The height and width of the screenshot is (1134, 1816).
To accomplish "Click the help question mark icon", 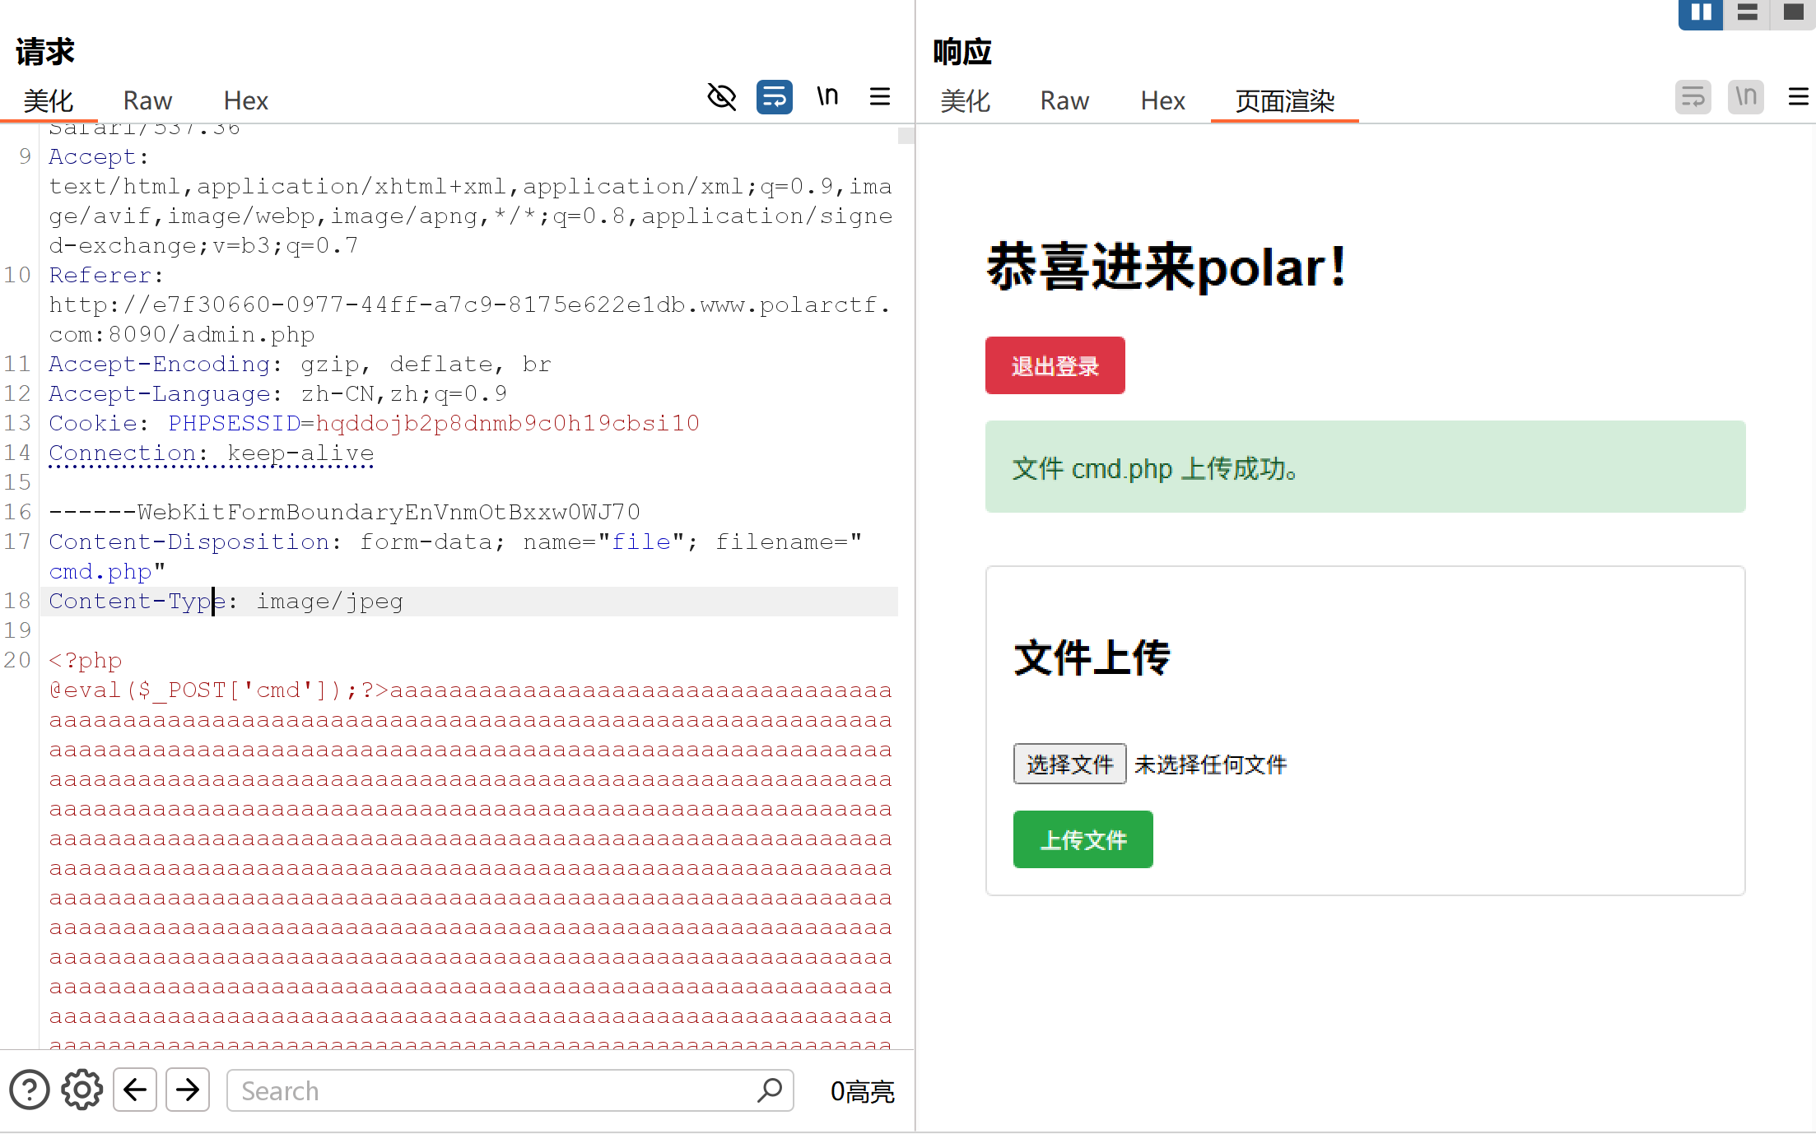I will click(30, 1090).
